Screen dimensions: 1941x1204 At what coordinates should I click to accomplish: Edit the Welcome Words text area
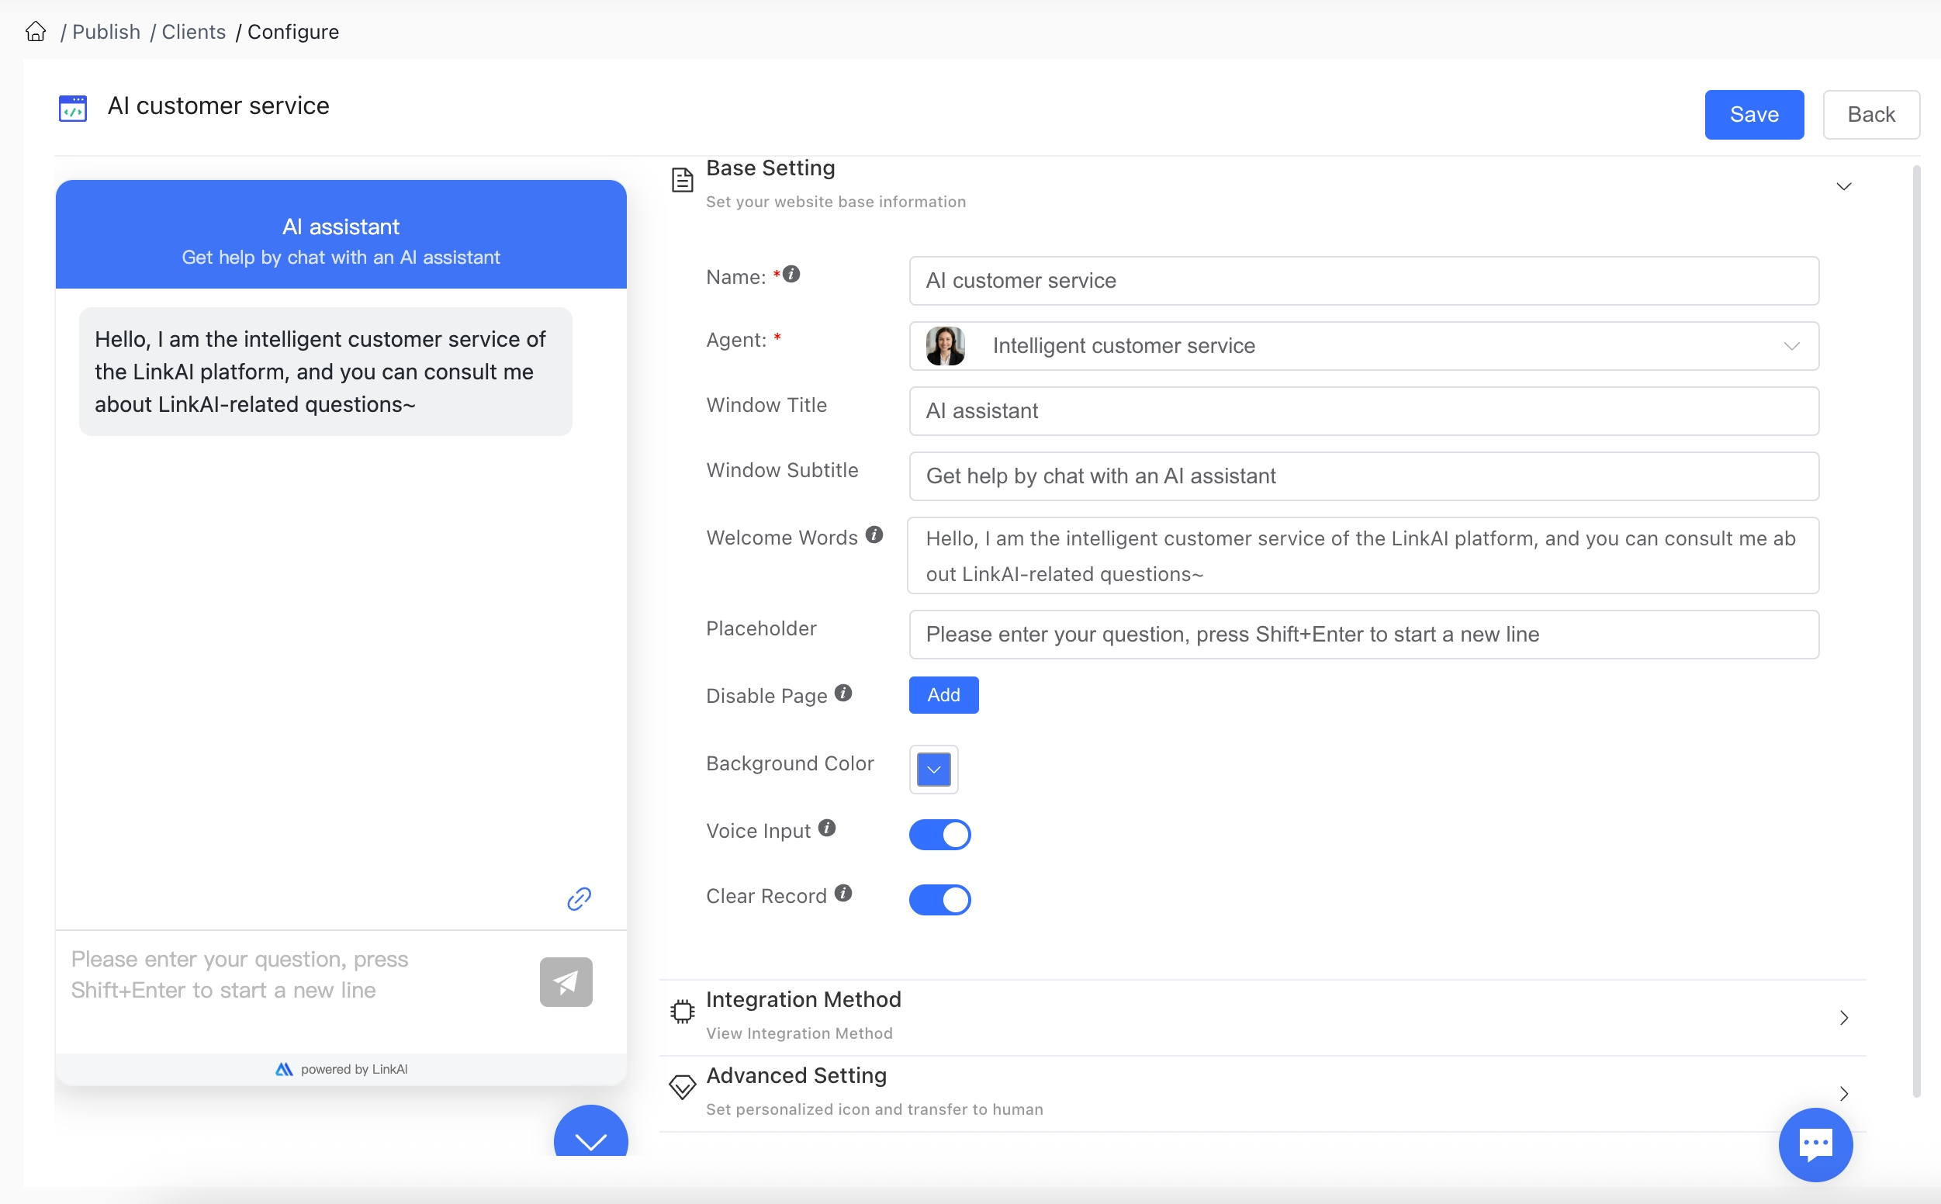pyautogui.click(x=1364, y=555)
